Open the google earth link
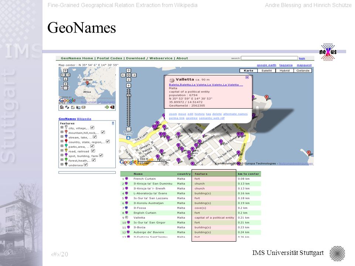 click(x=267, y=65)
